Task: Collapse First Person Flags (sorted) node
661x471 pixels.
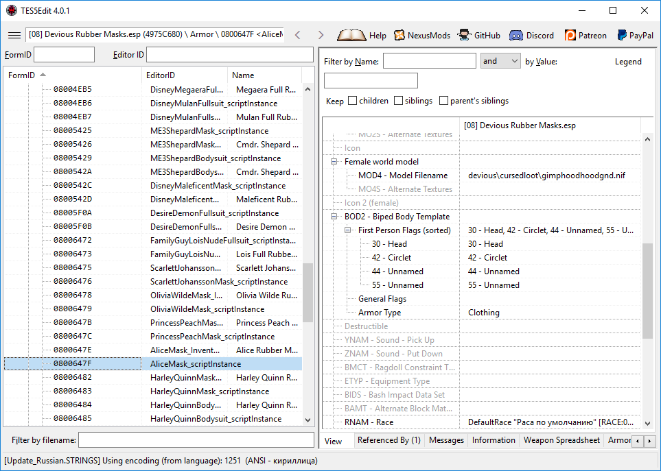Action: pos(348,230)
